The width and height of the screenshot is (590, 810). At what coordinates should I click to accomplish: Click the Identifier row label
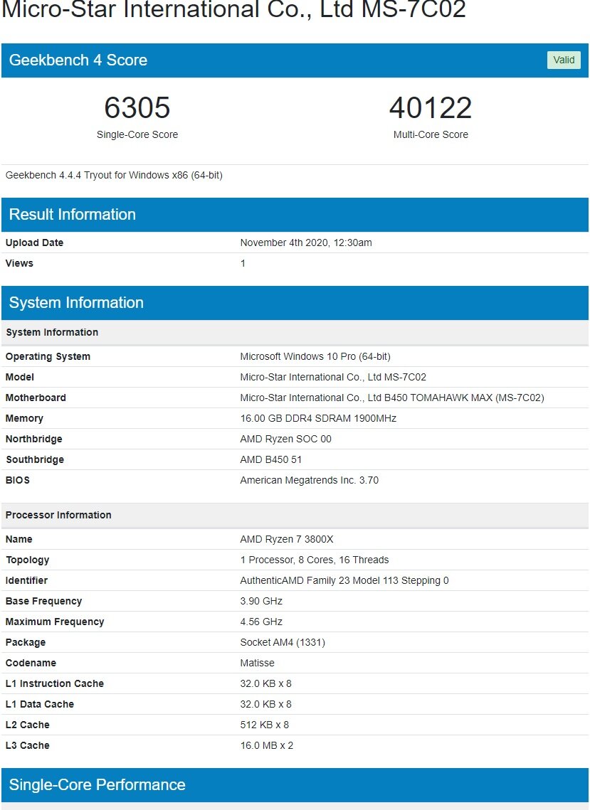pyautogui.click(x=26, y=580)
